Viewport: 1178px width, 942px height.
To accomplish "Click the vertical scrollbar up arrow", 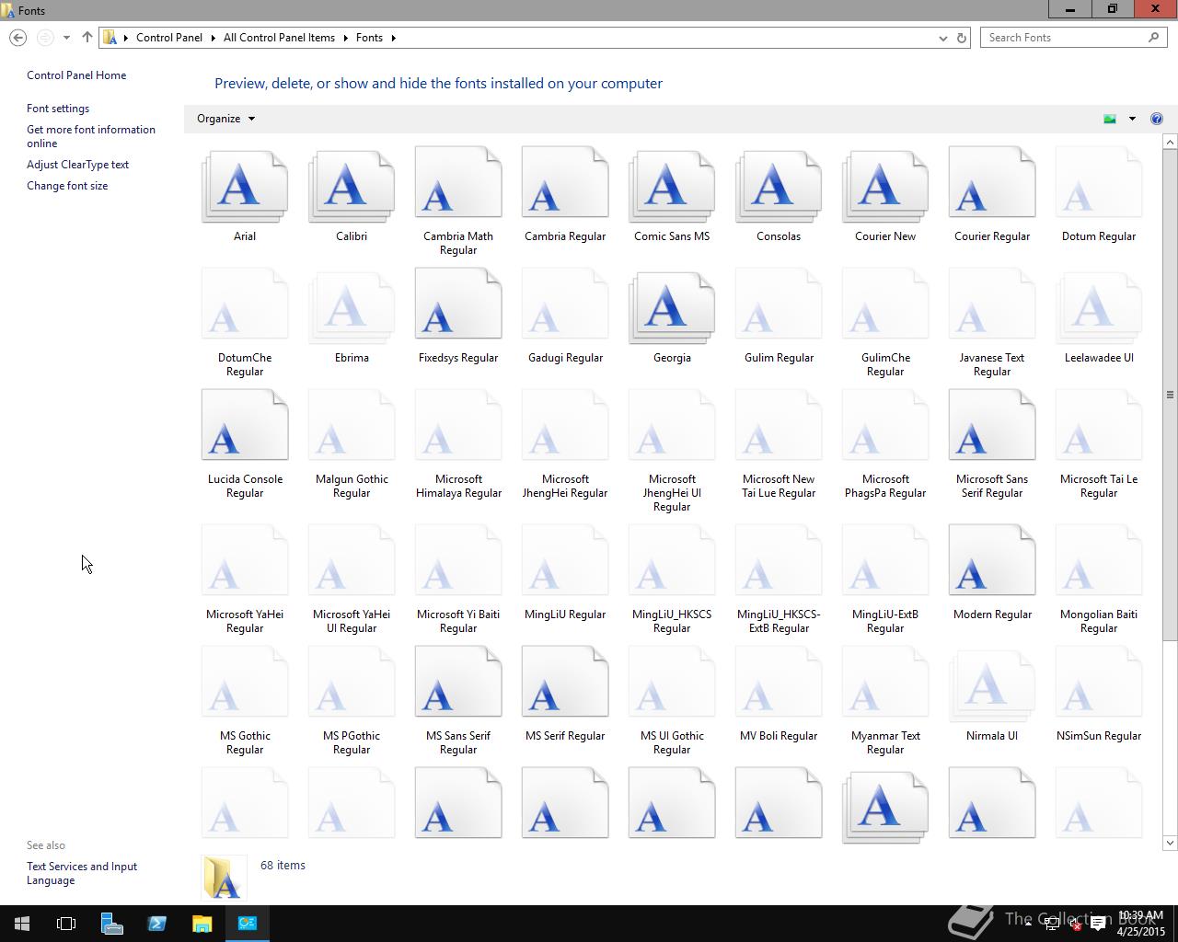I will pyautogui.click(x=1171, y=142).
